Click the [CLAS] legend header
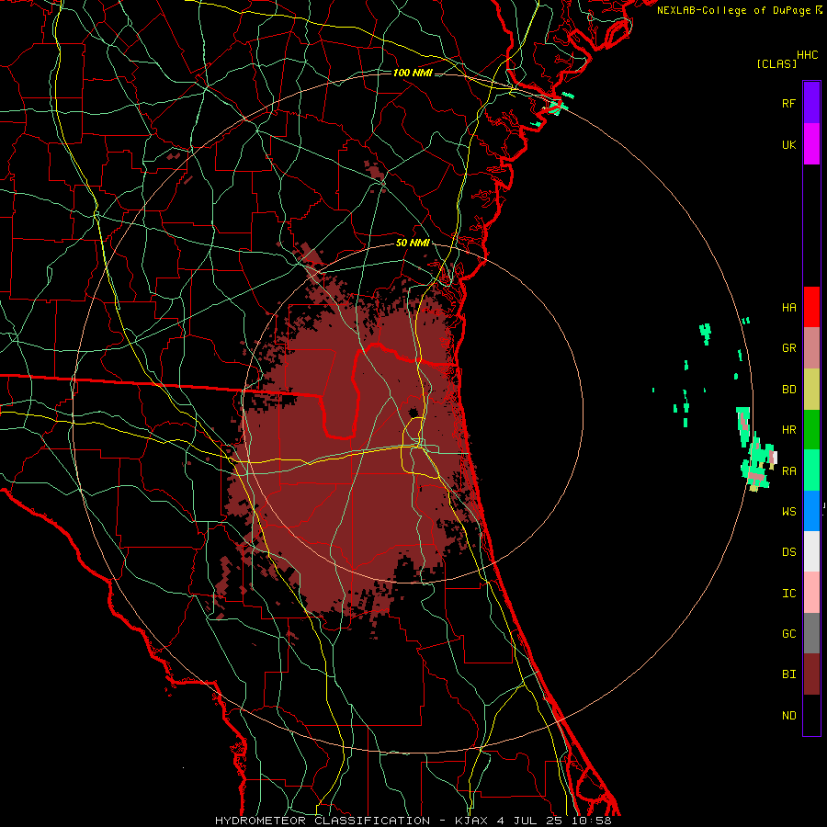827x827 pixels. point(776,63)
